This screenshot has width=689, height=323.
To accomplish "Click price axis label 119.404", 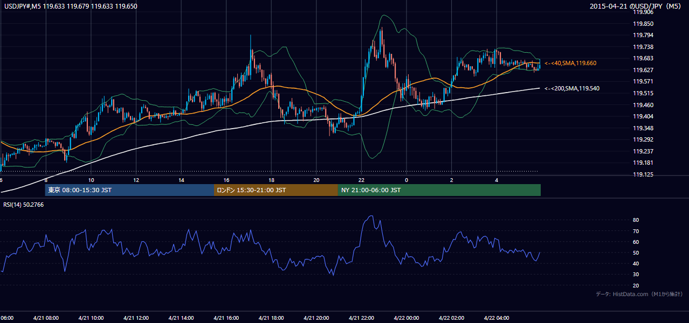I will [x=643, y=116].
